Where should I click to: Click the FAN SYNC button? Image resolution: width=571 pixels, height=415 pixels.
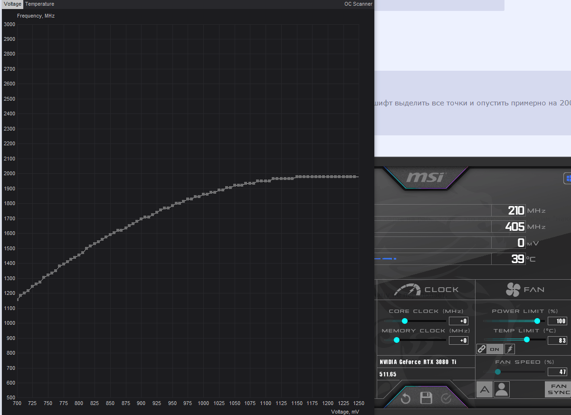tap(558, 390)
